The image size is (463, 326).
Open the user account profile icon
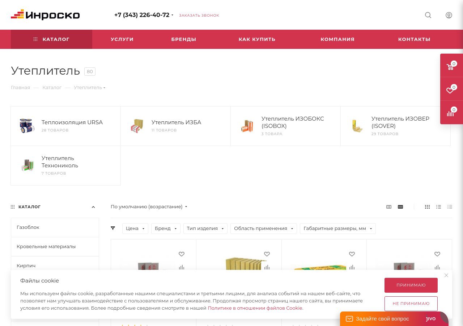point(449,15)
